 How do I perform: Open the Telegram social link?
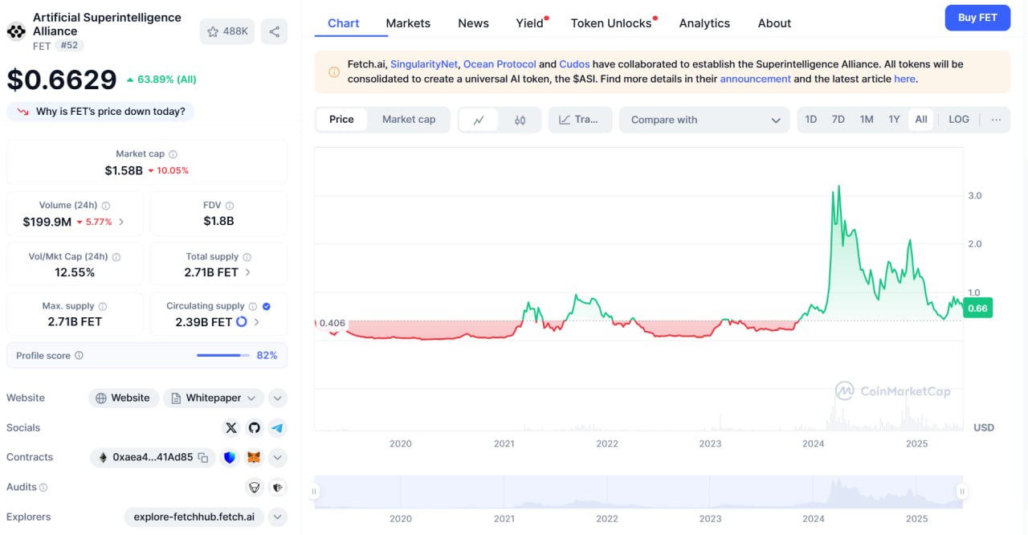(278, 427)
